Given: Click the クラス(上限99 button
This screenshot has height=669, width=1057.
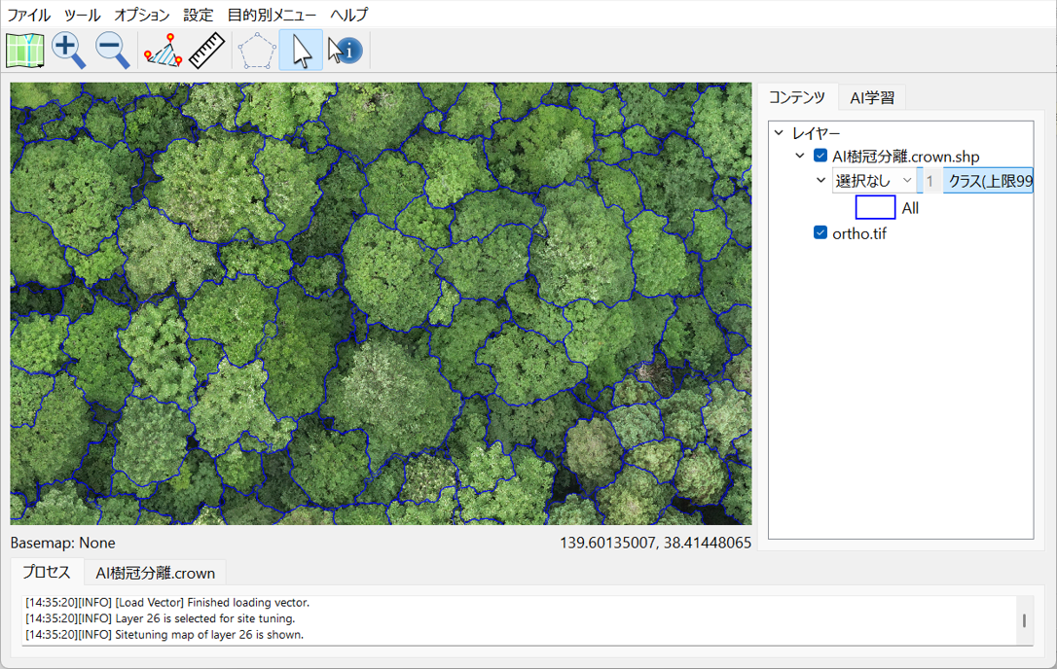Looking at the screenshot, I should point(989,181).
